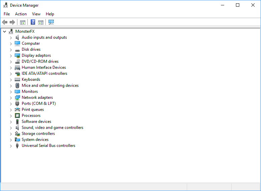Open the File menu
Viewport: 261px width, 191px height.
[x=7, y=14]
